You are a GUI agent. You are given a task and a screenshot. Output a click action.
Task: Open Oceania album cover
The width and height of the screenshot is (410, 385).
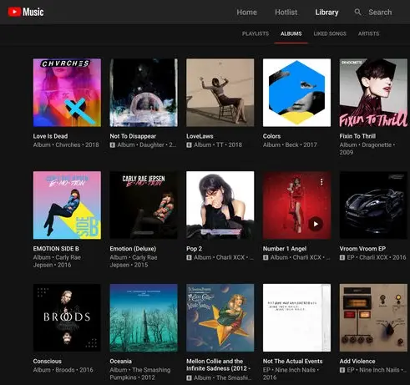pos(144,317)
